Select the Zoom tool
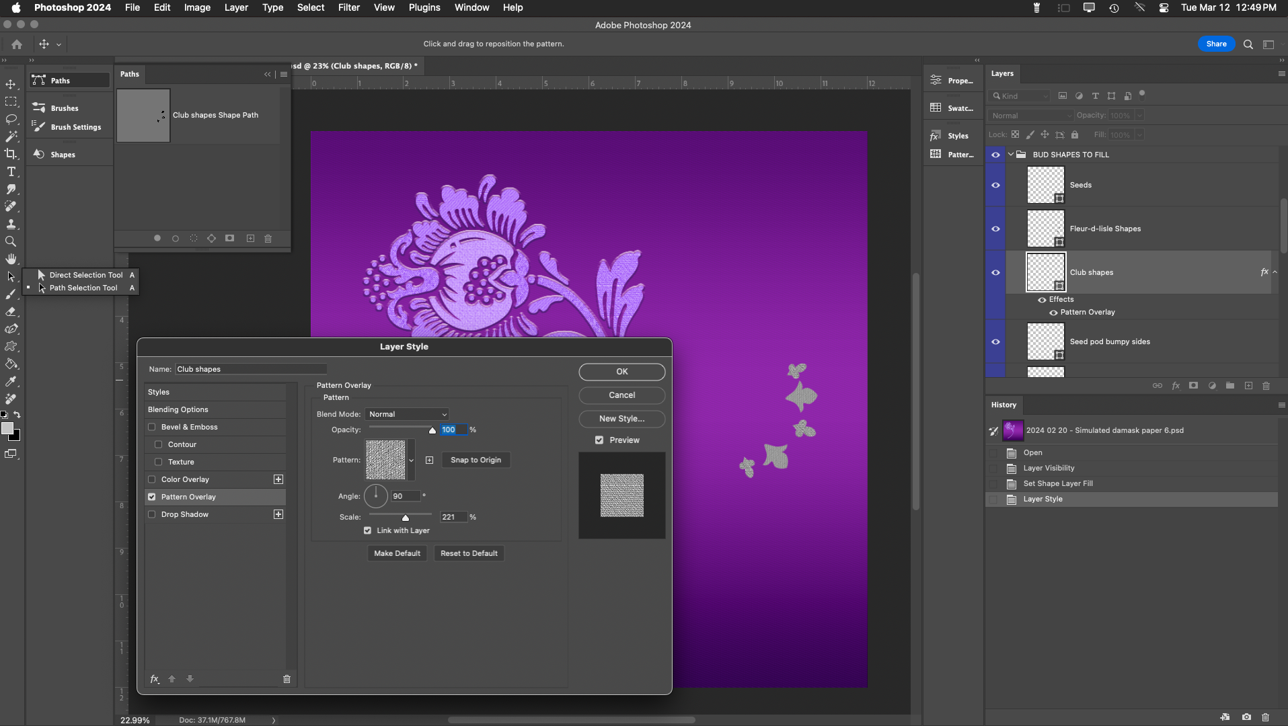 [11, 241]
